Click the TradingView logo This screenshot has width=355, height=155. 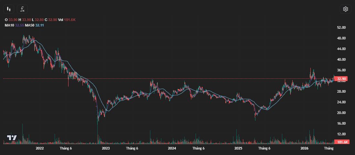tap(12, 138)
